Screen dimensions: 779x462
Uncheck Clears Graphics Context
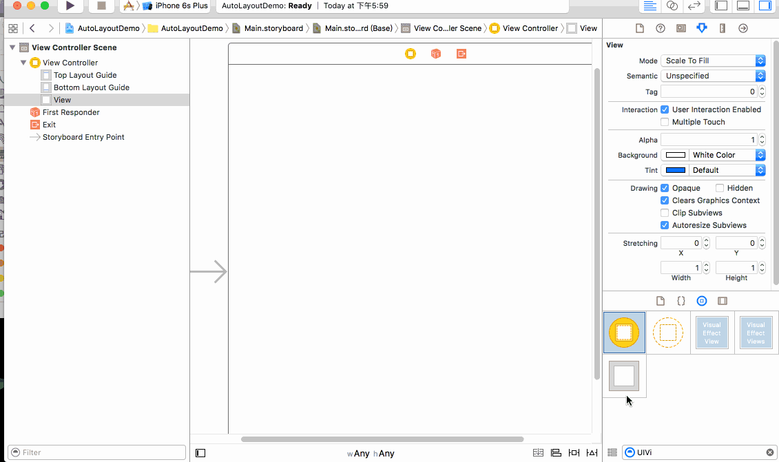(665, 200)
